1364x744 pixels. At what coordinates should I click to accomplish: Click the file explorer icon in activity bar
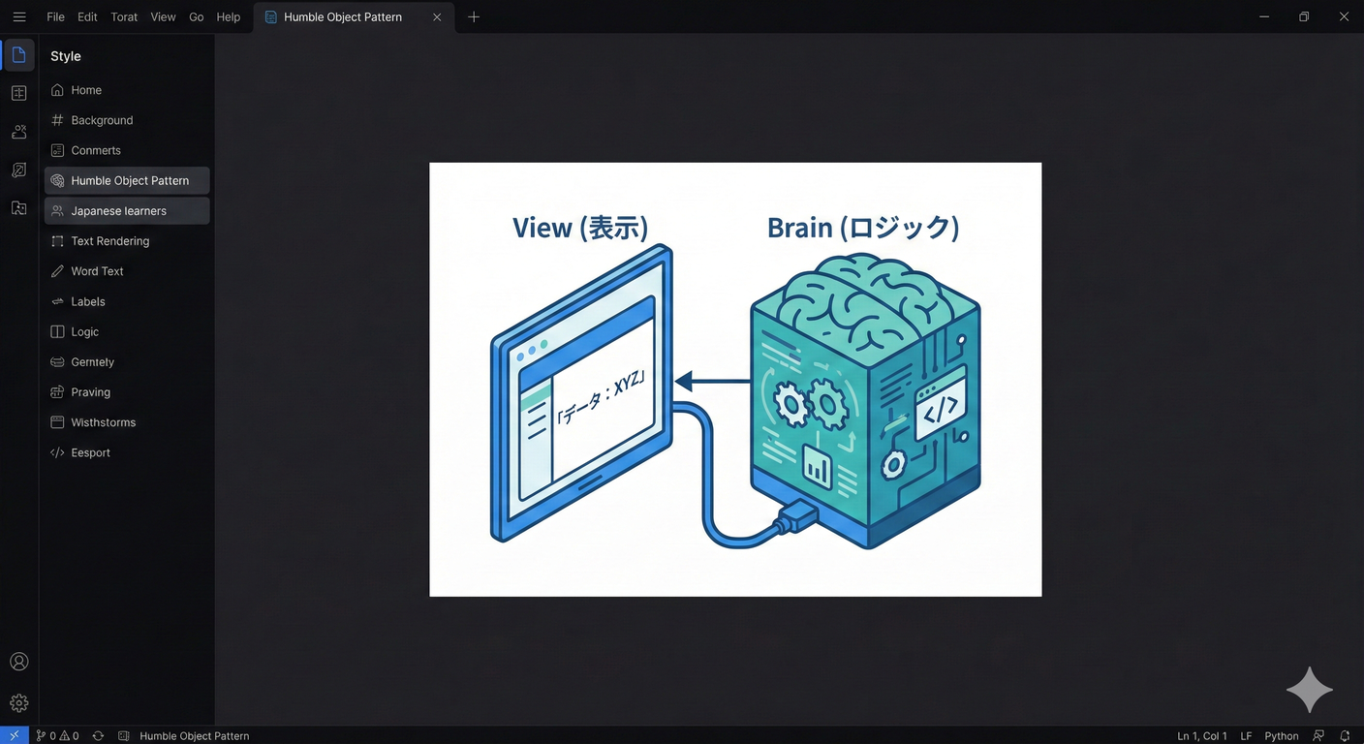tap(18, 55)
